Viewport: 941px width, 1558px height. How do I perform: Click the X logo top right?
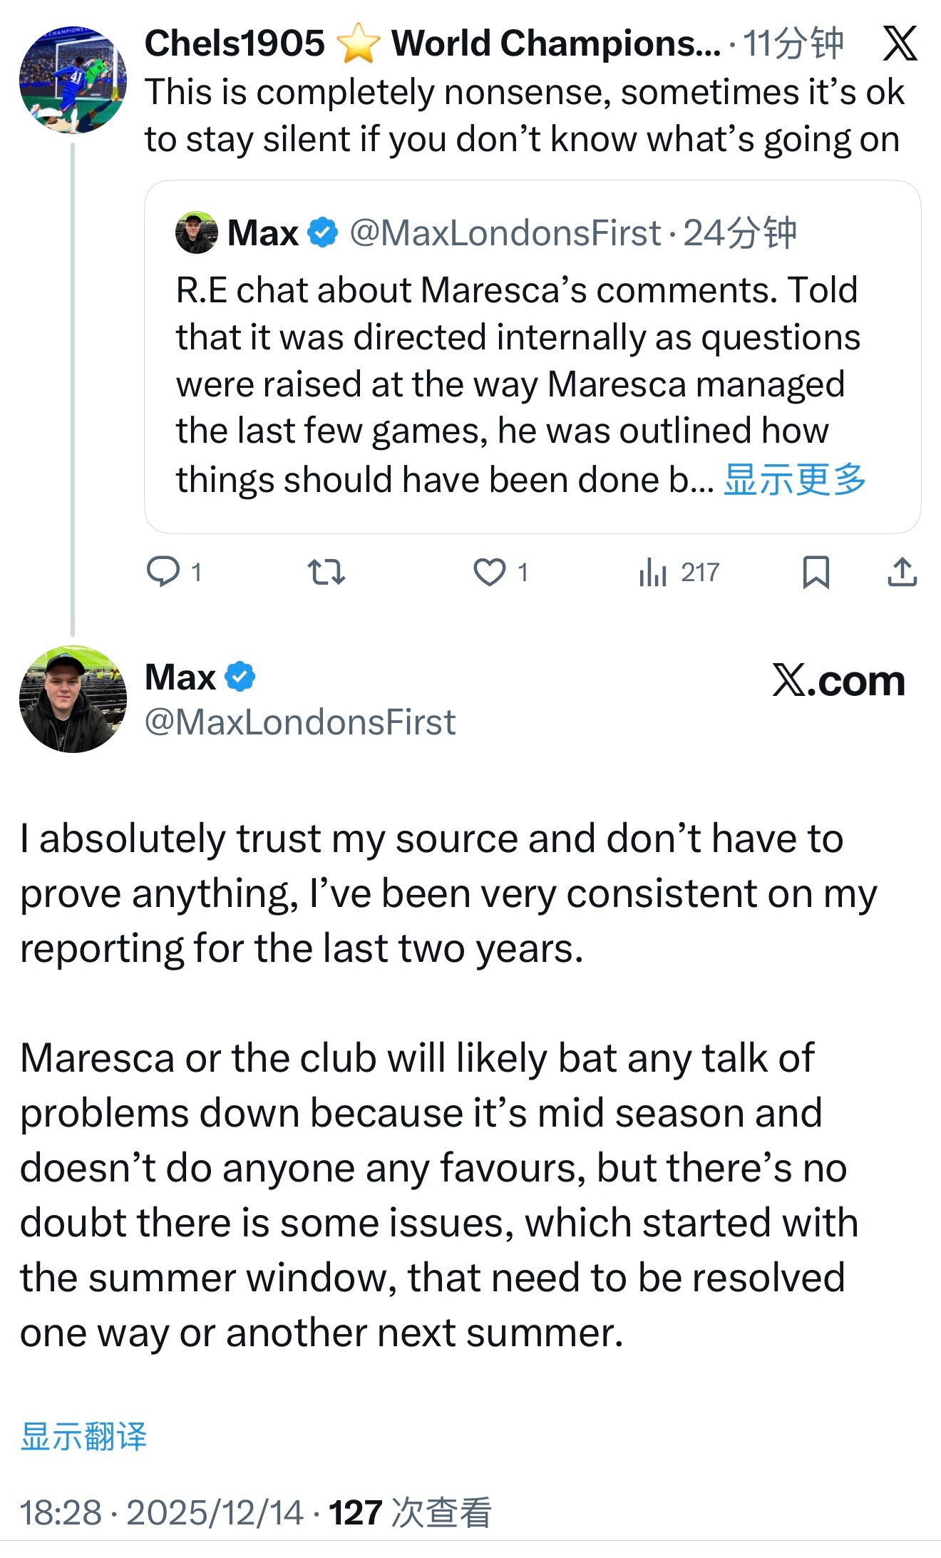pos(900,44)
